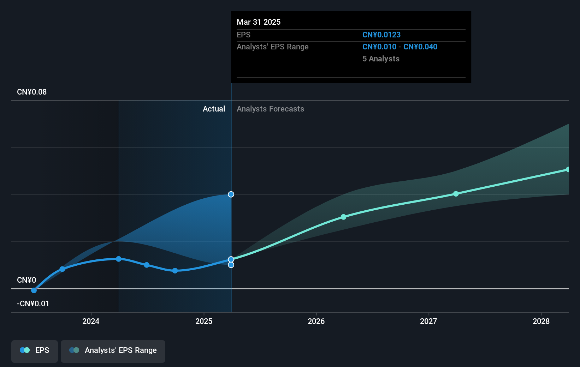Click the Analysts' EPS Range legend dots icon
The height and width of the screenshot is (367, 580).
tap(74, 350)
